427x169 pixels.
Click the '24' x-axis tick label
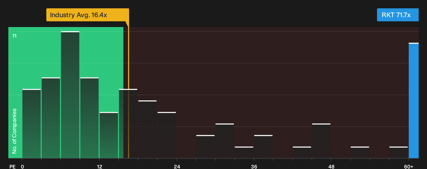point(177,166)
